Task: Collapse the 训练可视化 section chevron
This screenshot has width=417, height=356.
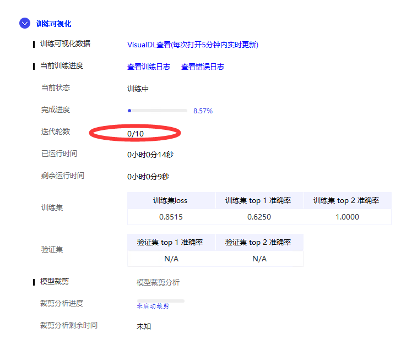Action: [x=25, y=23]
